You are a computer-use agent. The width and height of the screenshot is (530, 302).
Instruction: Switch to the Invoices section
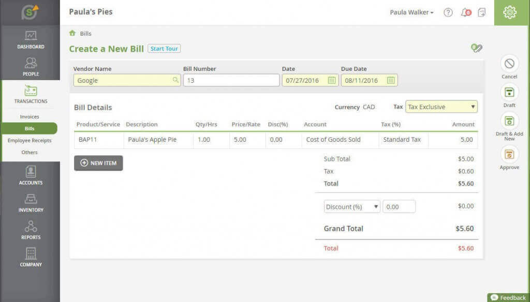(31, 116)
